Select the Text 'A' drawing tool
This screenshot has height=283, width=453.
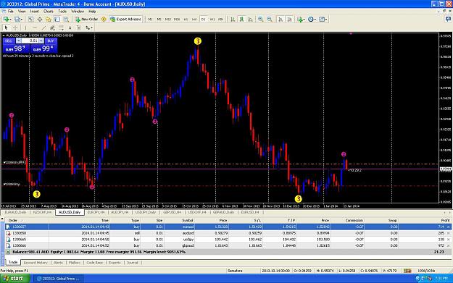70,28
